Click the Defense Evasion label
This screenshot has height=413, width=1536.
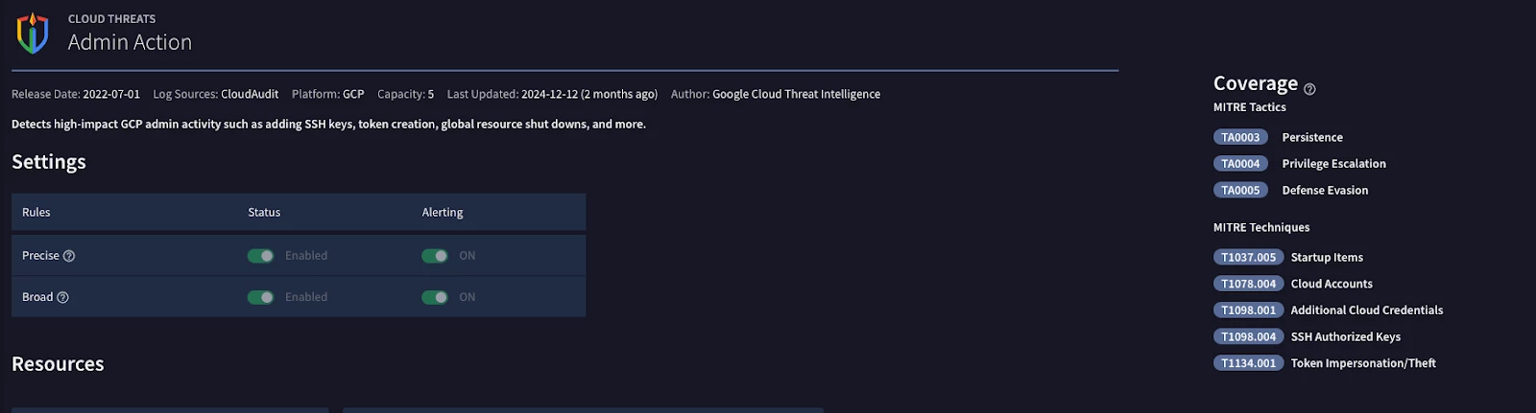1325,190
